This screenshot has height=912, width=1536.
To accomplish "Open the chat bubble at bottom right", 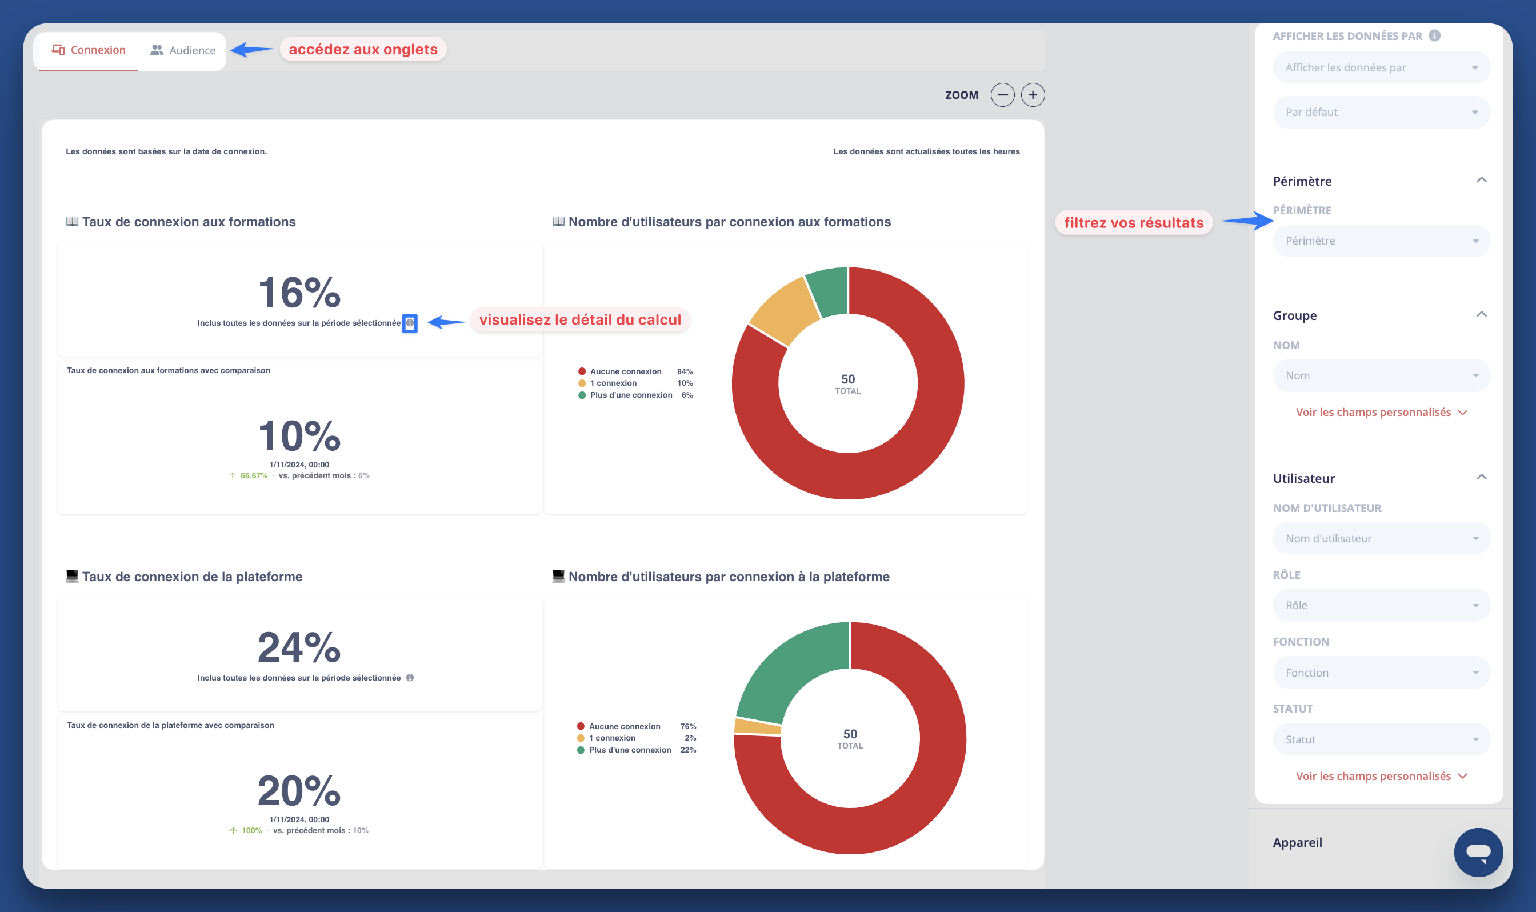I will [1478, 853].
